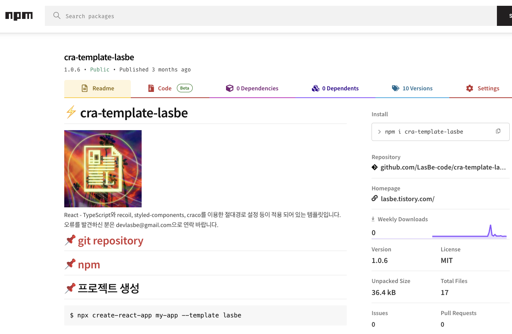Open the Pull Requests count link
This screenshot has width=512, height=334.
click(x=443, y=324)
